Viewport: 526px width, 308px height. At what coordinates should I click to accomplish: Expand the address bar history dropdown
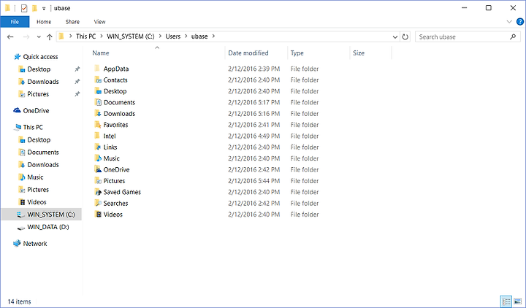coord(395,37)
